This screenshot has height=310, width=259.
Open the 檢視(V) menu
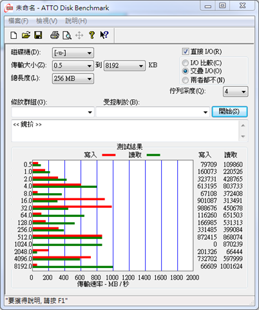click(47, 21)
